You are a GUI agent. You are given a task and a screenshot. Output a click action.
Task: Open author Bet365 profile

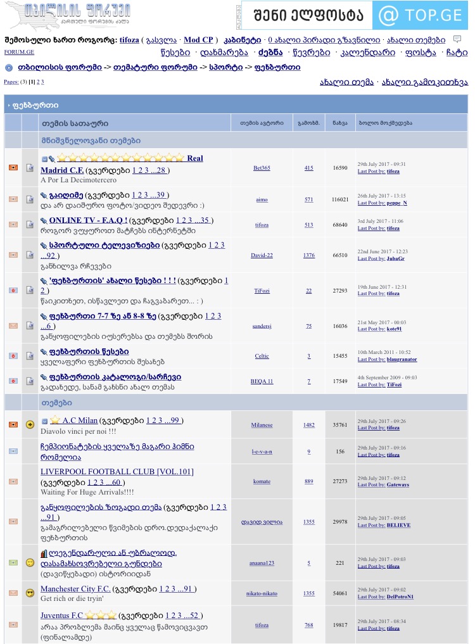(x=262, y=168)
